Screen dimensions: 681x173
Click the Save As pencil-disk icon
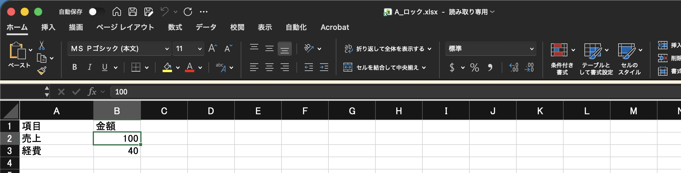149,12
